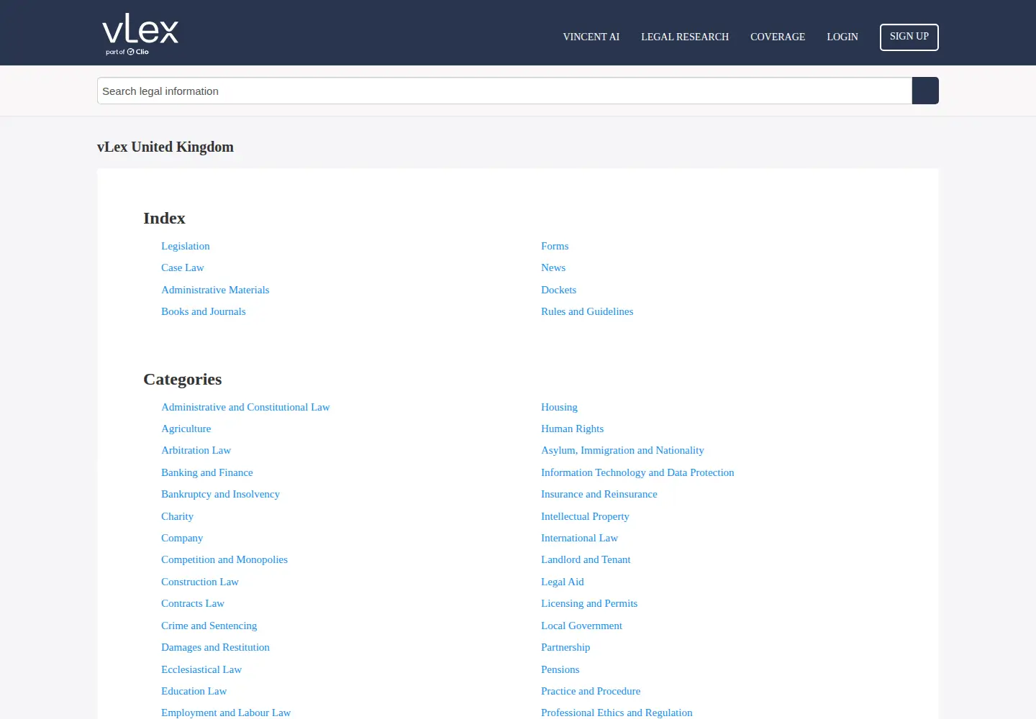Browse Landlord and Tenant
This screenshot has width=1036, height=719.
[x=586, y=559]
